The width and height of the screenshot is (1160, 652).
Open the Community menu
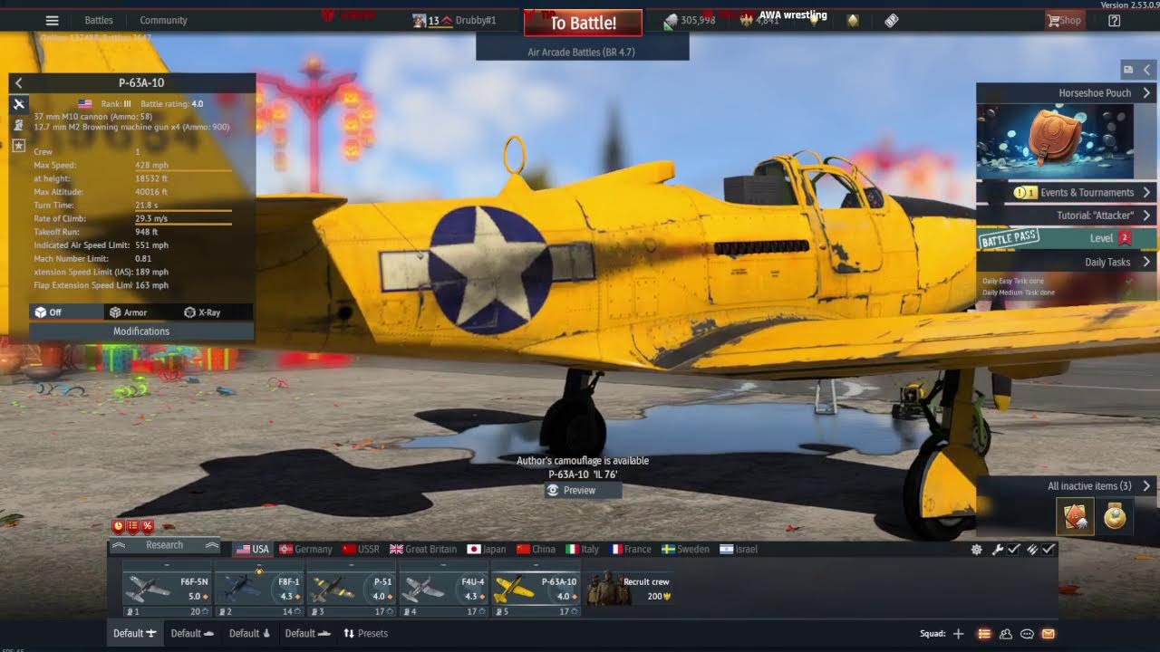click(x=163, y=20)
